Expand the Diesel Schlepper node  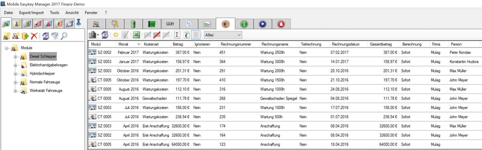(16, 57)
